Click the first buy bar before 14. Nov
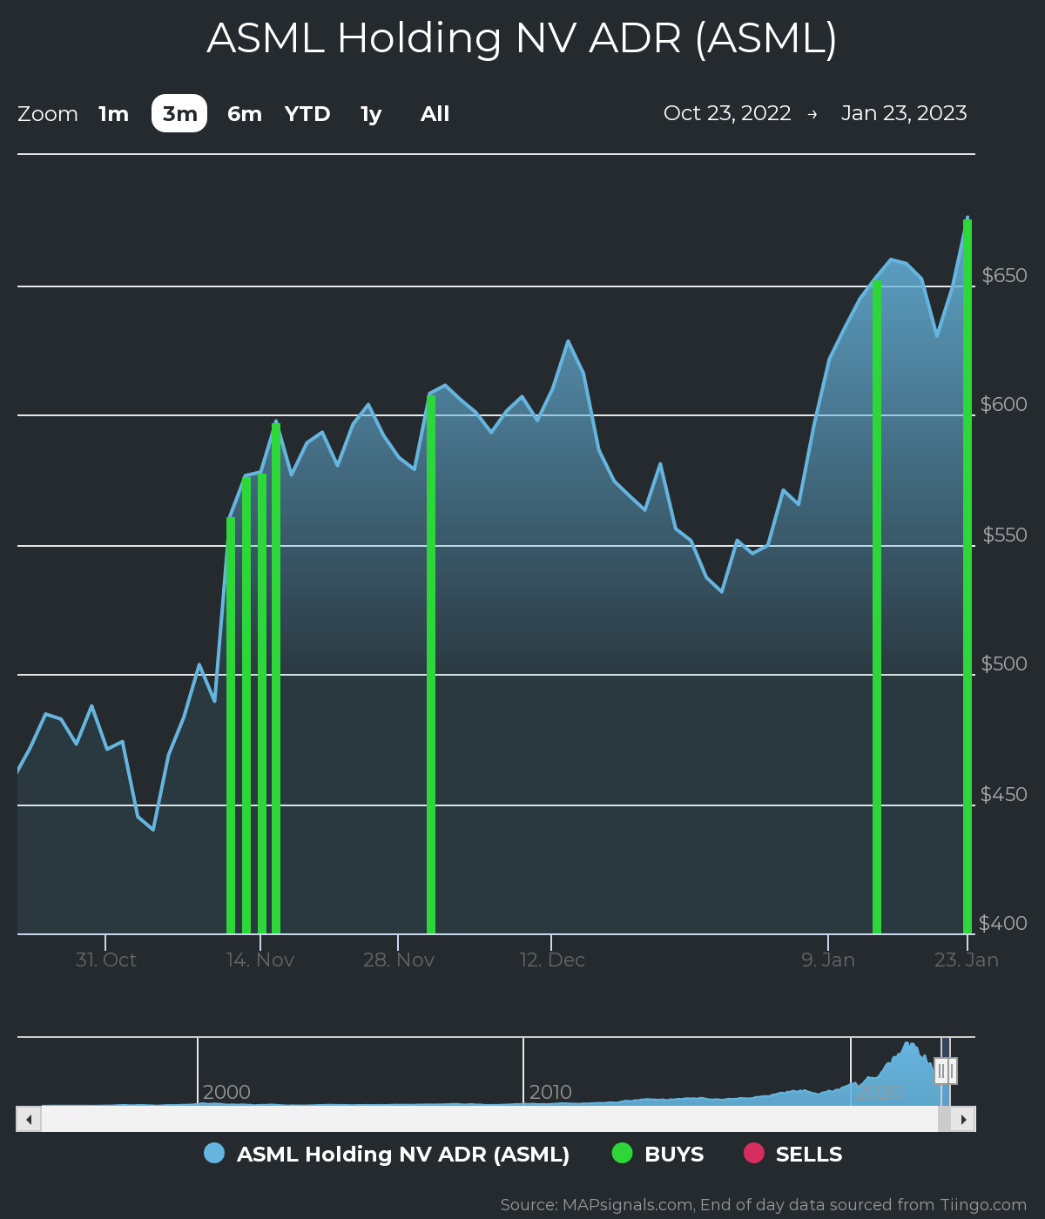 (x=231, y=725)
